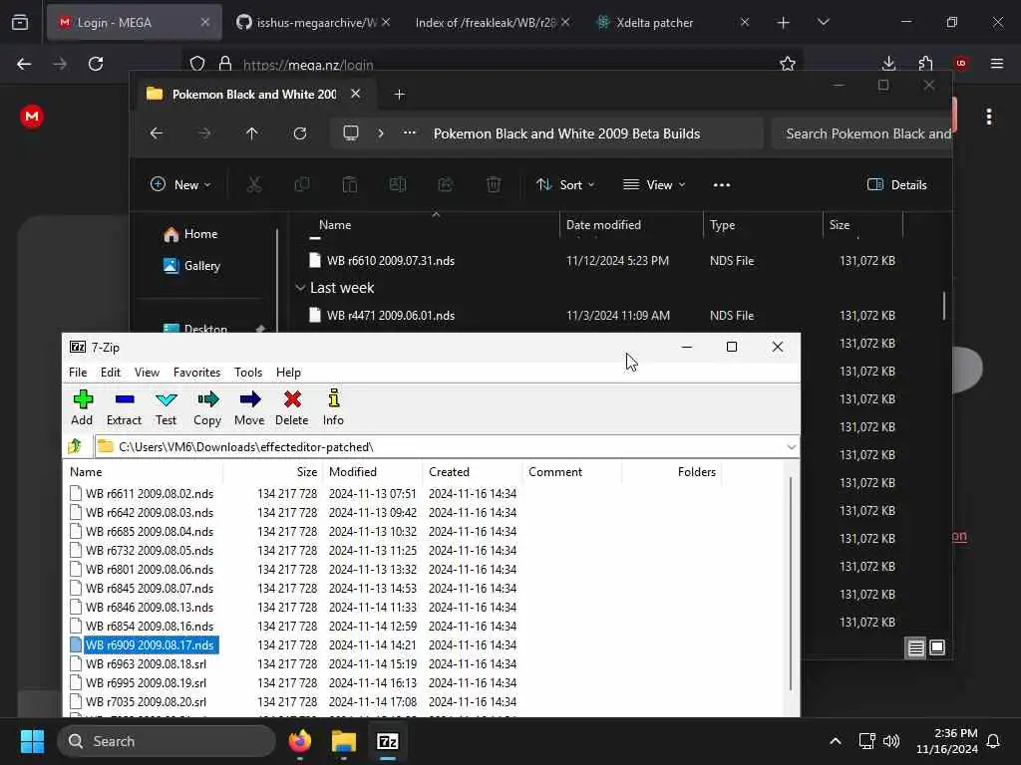Click the Add button in 7-Zip toolbar

click(82, 407)
